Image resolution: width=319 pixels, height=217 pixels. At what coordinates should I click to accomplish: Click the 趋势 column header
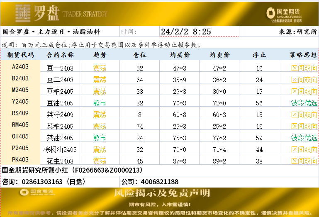(100, 55)
